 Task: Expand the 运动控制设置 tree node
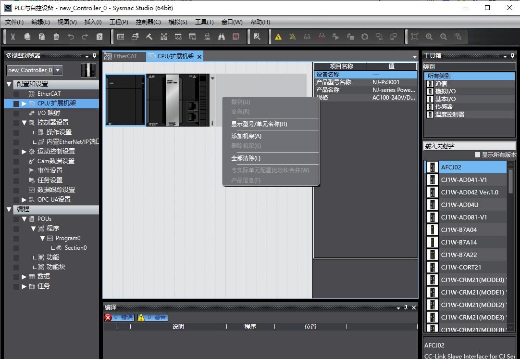[x=25, y=152]
